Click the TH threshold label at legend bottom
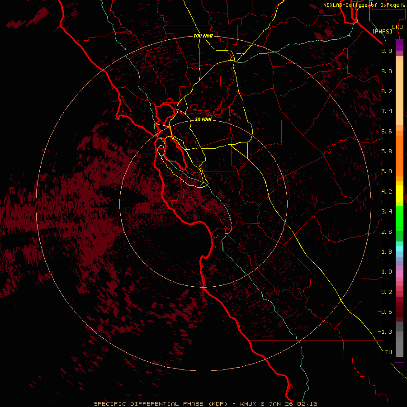This screenshot has height=407, width=407. tap(388, 352)
